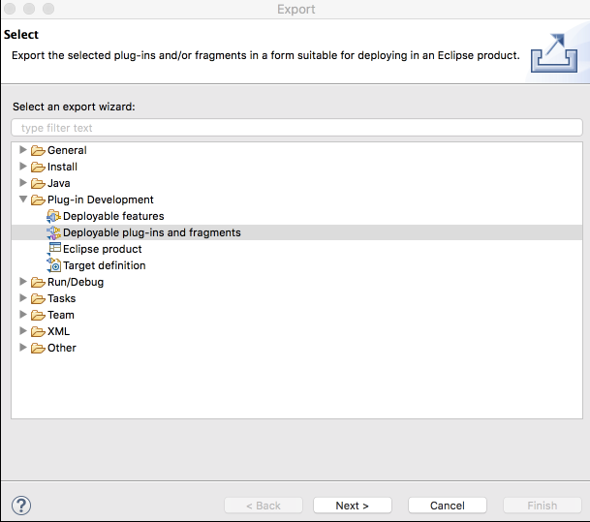Image resolution: width=590 pixels, height=522 pixels.
Task: Select the 'Other' label in the tree
Action: pos(62,348)
